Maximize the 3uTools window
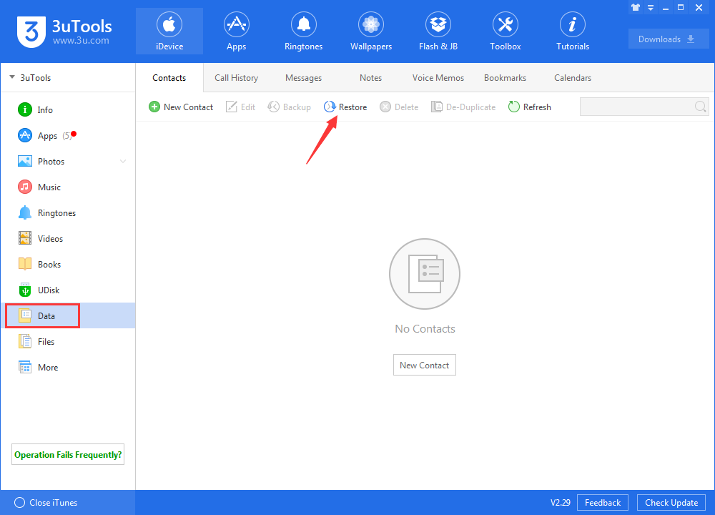Viewport: 715px width, 515px height. [x=681, y=7]
